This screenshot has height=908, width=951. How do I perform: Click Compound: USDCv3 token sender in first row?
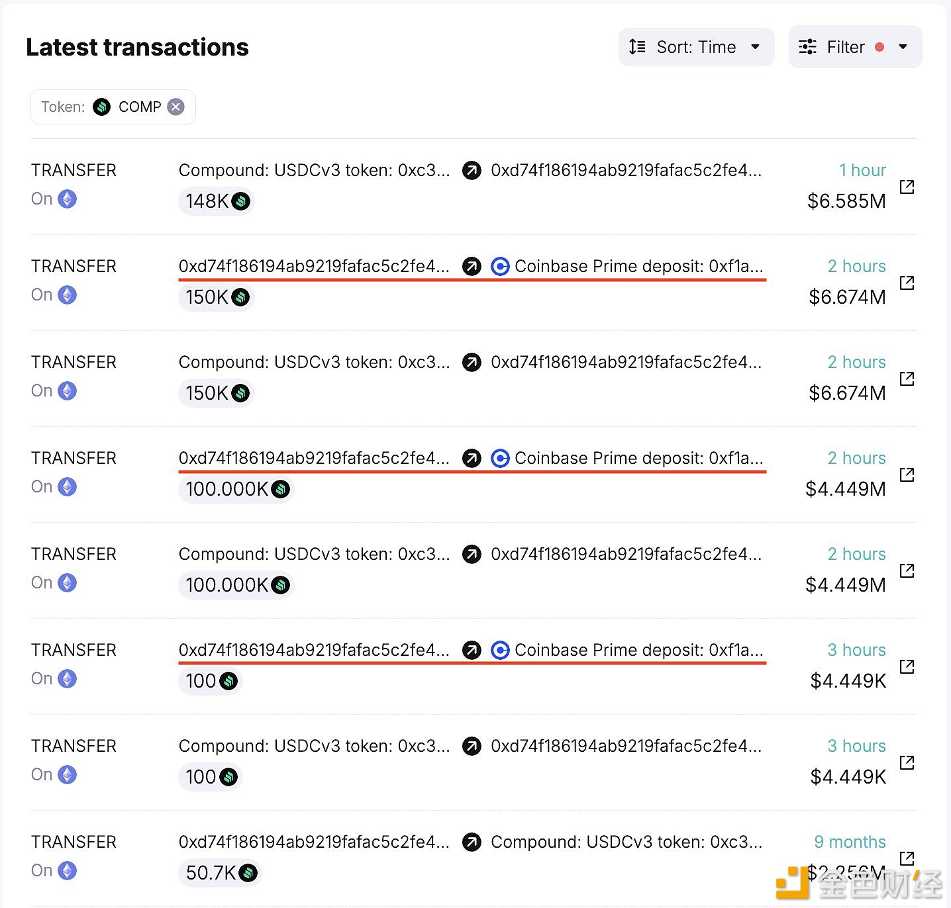coord(314,171)
